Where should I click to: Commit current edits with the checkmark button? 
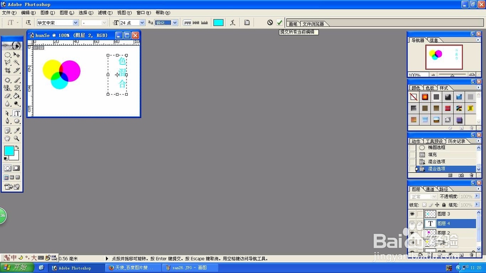(279, 22)
